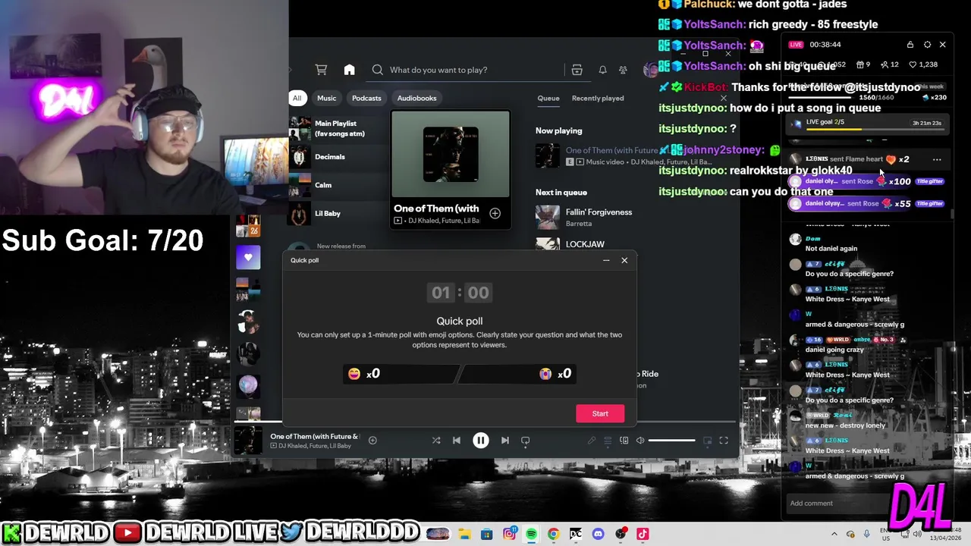The height and width of the screenshot is (546, 971).
Task: Select the Music filter chip
Action: [326, 98]
